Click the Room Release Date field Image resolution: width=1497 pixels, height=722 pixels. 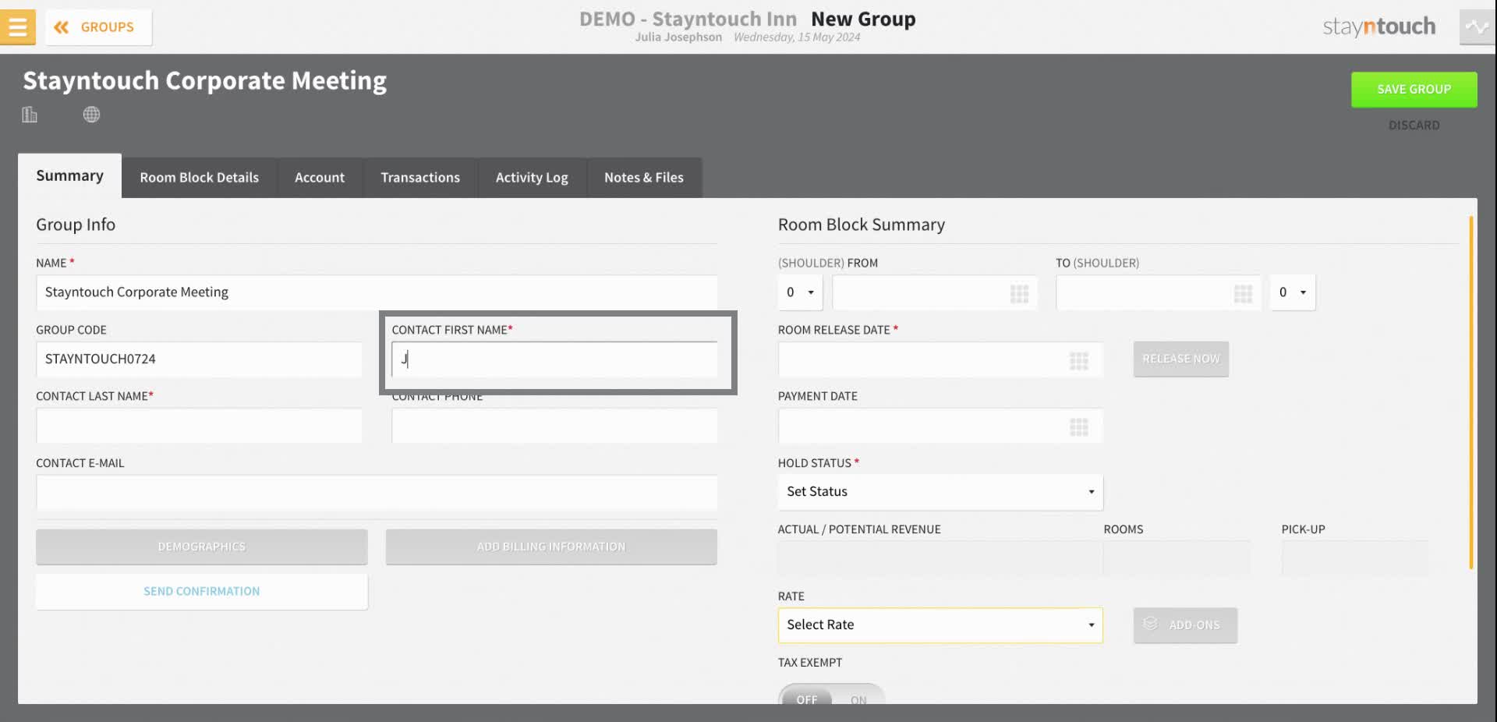940,359
